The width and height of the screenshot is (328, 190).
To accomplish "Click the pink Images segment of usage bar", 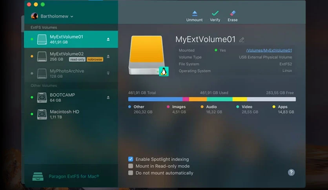I will 186,99.
